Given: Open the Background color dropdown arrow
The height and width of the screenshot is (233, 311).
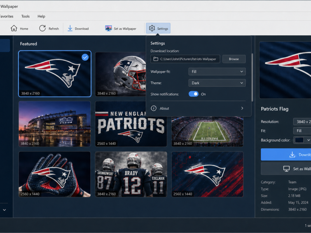Looking at the screenshot, I should pos(308,140).
